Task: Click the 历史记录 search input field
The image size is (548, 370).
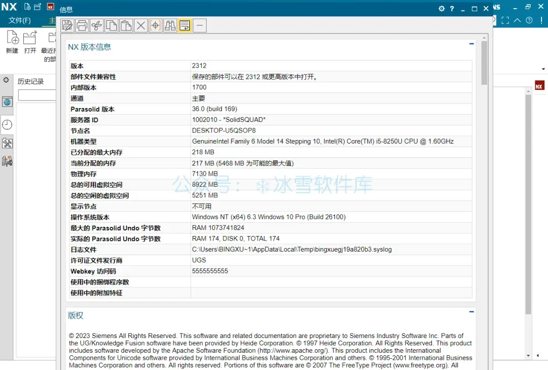Action: [x=37, y=95]
